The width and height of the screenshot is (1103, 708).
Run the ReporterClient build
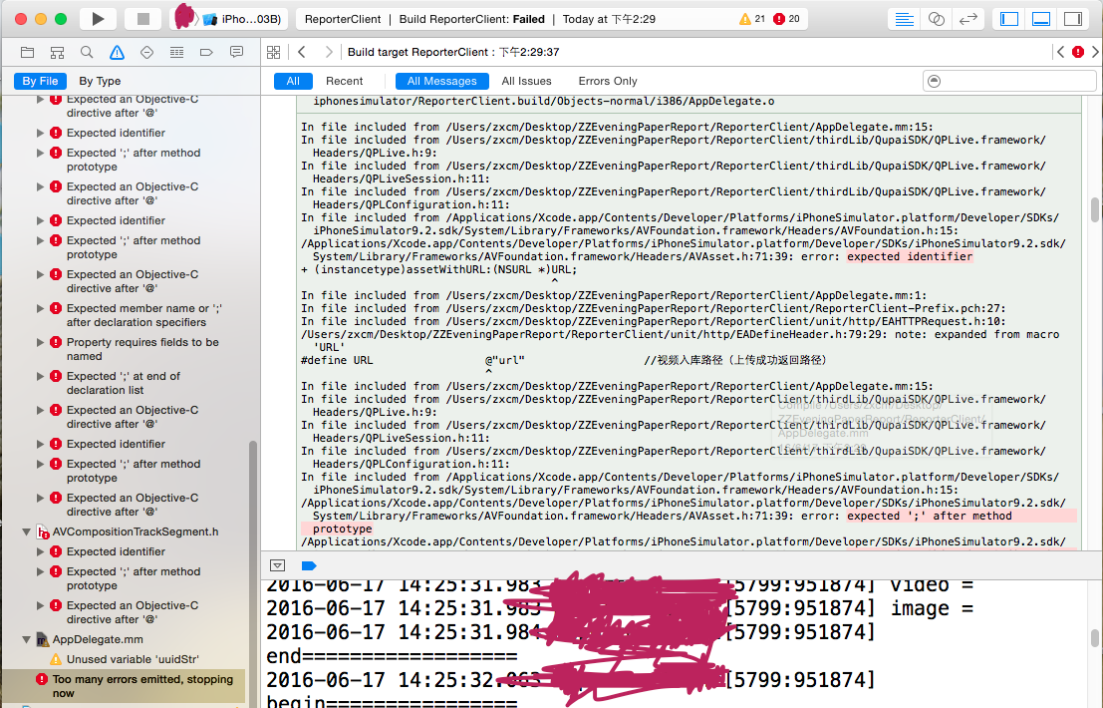coord(98,19)
